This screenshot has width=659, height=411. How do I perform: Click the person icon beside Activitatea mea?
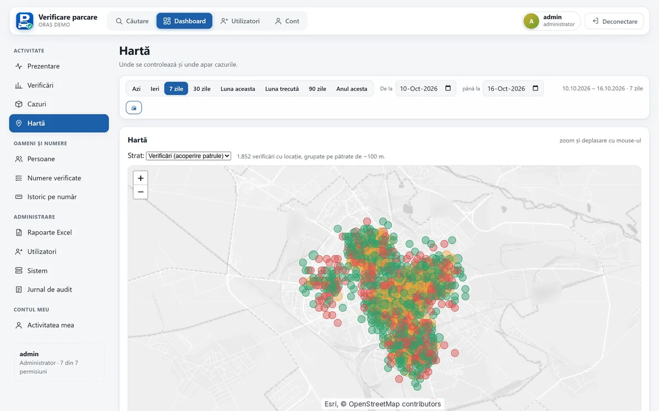pos(19,325)
